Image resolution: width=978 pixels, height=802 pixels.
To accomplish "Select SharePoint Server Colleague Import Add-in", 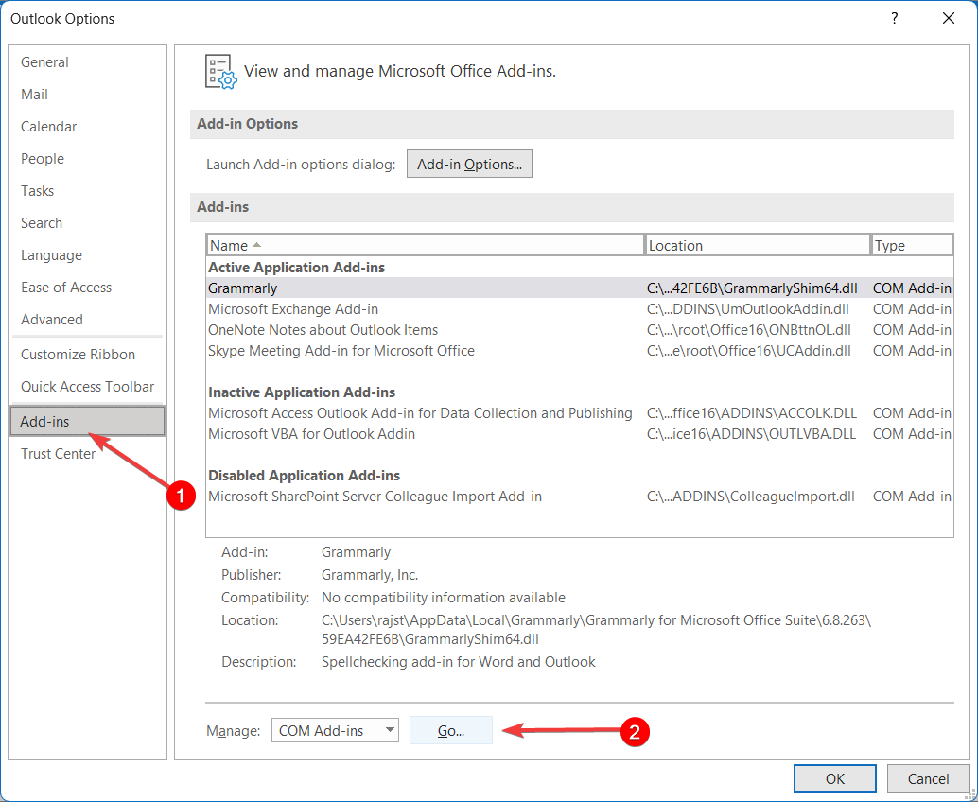I will [x=580, y=497].
